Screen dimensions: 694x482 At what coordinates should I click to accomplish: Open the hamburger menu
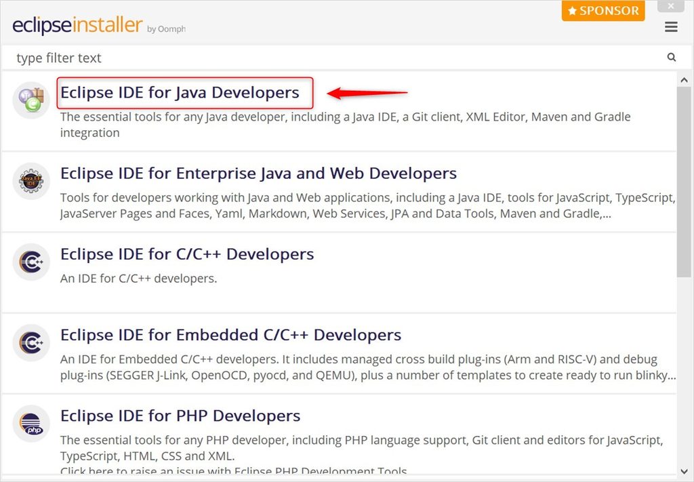(x=671, y=27)
